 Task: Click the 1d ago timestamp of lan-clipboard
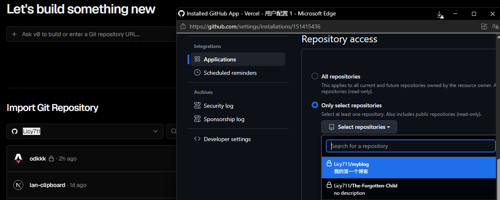78,185
